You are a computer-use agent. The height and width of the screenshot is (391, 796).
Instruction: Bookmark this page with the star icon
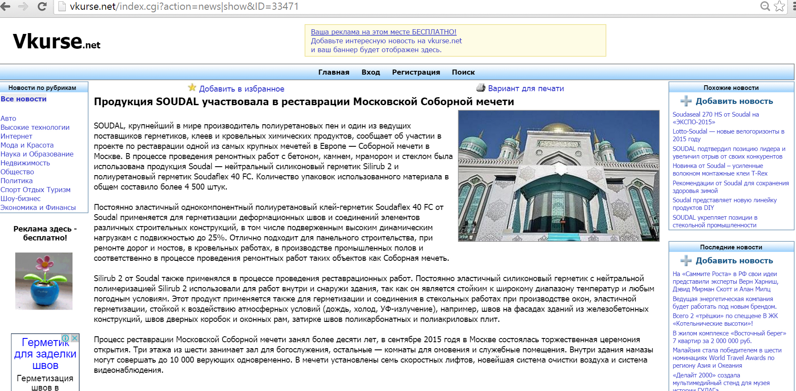point(779,6)
